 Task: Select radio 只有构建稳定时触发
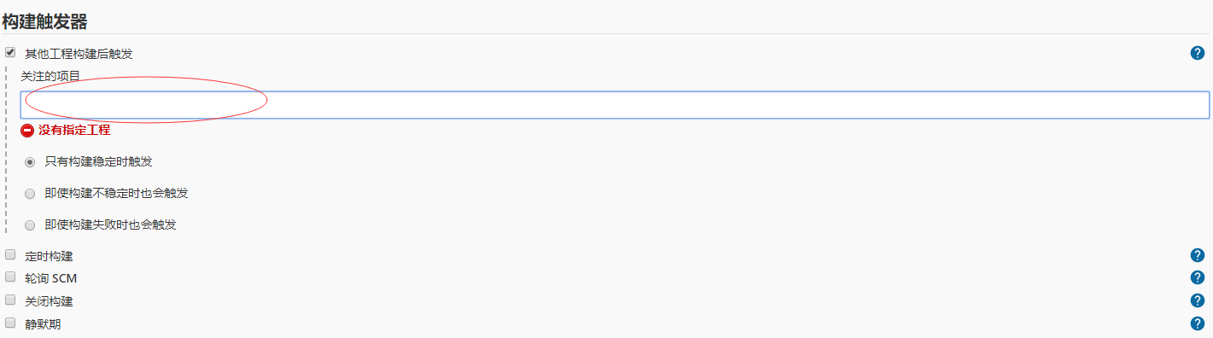point(31,161)
